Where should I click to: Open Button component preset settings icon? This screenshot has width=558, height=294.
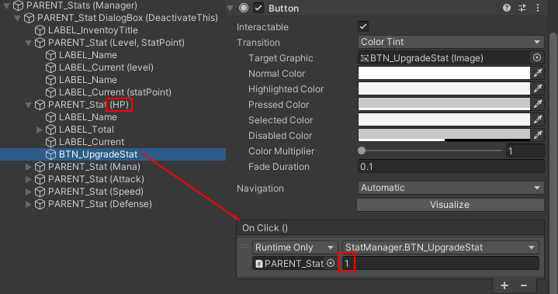click(522, 9)
